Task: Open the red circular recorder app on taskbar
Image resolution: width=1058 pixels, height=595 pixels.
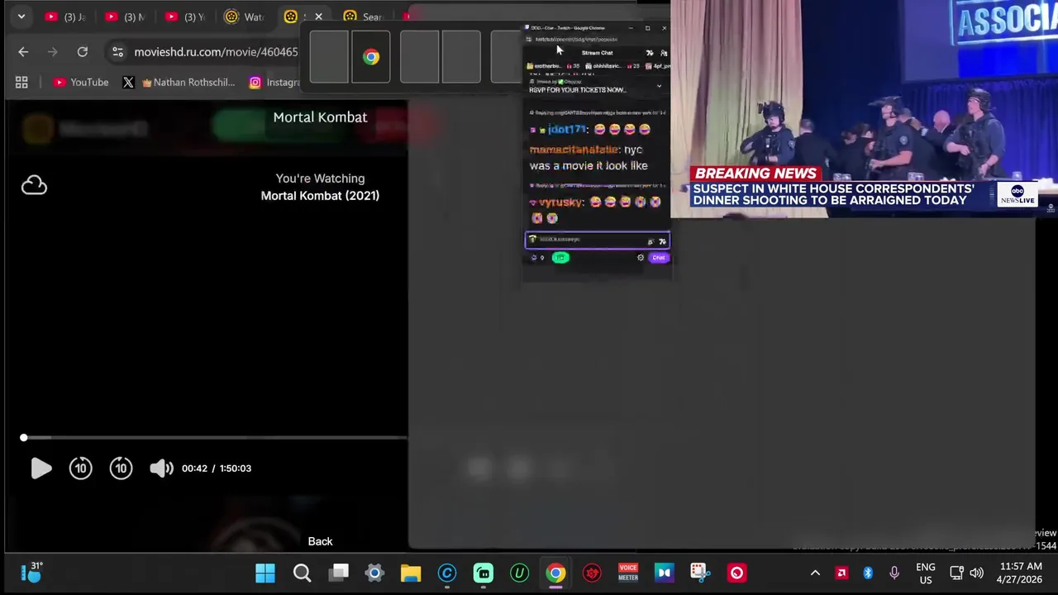Action: (736, 573)
